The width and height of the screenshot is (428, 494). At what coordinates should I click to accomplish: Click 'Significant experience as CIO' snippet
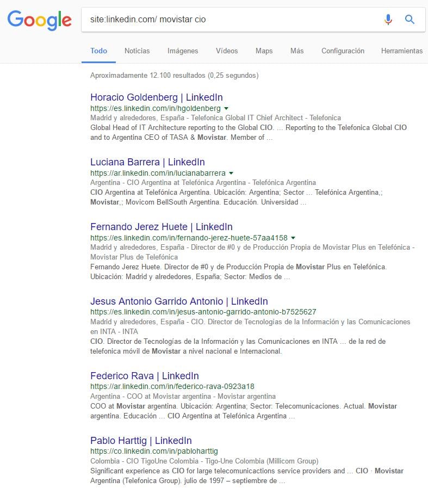[x=247, y=476]
